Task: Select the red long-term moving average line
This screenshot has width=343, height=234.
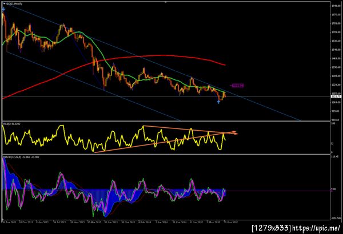Action: tap(162, 55)
